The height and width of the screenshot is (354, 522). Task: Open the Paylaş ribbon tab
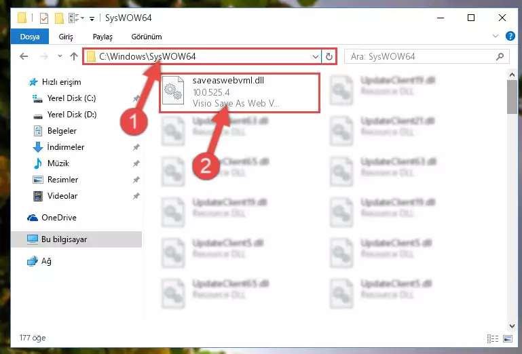102,37
